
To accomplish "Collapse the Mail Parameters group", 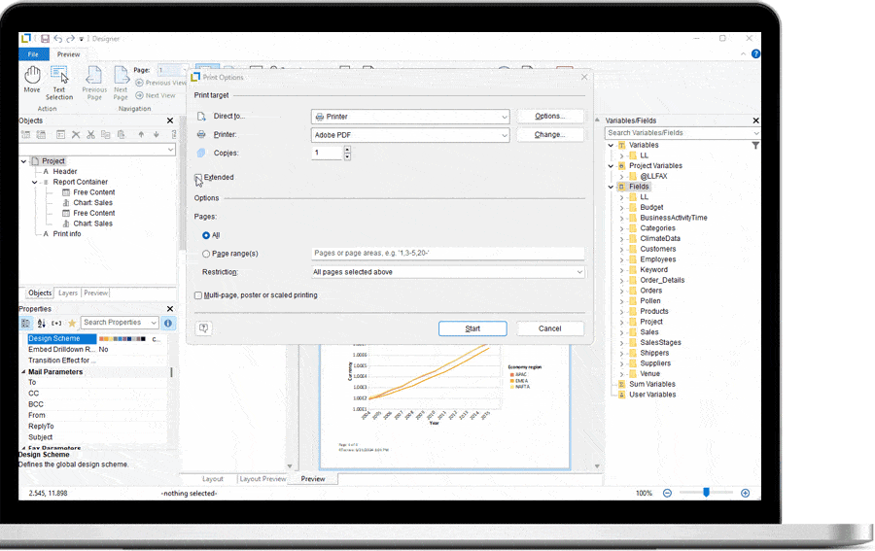I will pyautogui.click(x=24, y=372).
